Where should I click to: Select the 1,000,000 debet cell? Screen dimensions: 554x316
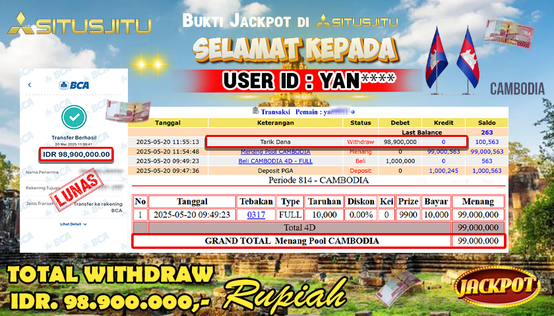(400, 161)
